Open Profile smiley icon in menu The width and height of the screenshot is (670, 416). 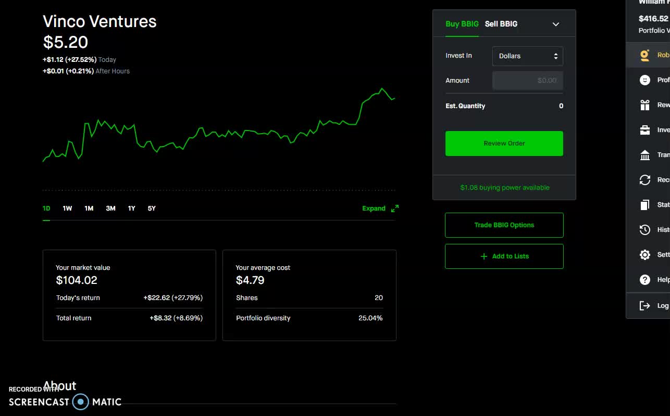pos(645,80)
